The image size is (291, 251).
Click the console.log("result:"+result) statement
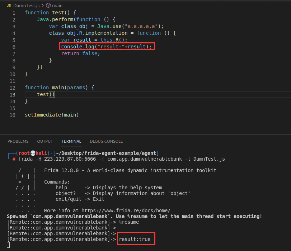coord(106,47)
